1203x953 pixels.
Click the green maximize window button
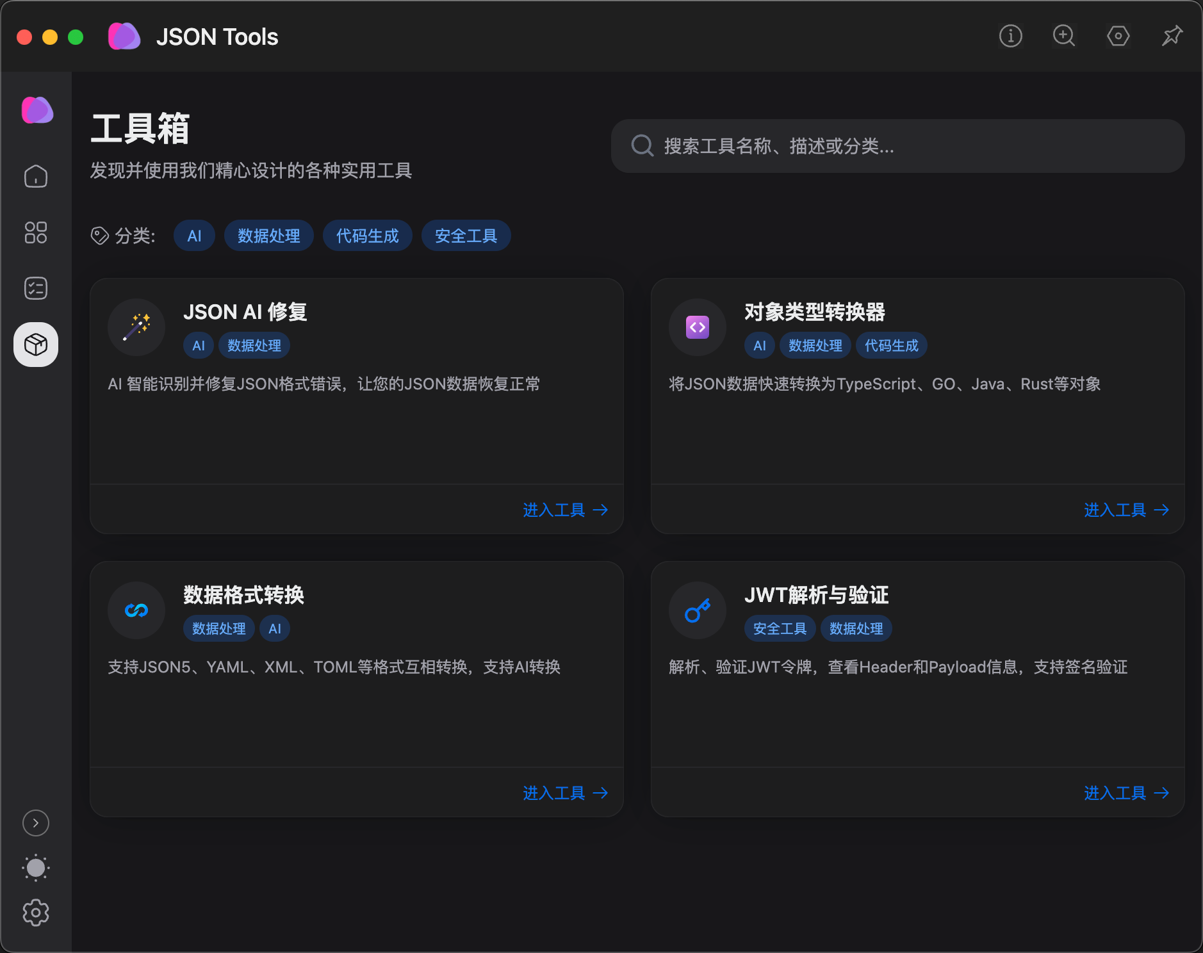76,37
